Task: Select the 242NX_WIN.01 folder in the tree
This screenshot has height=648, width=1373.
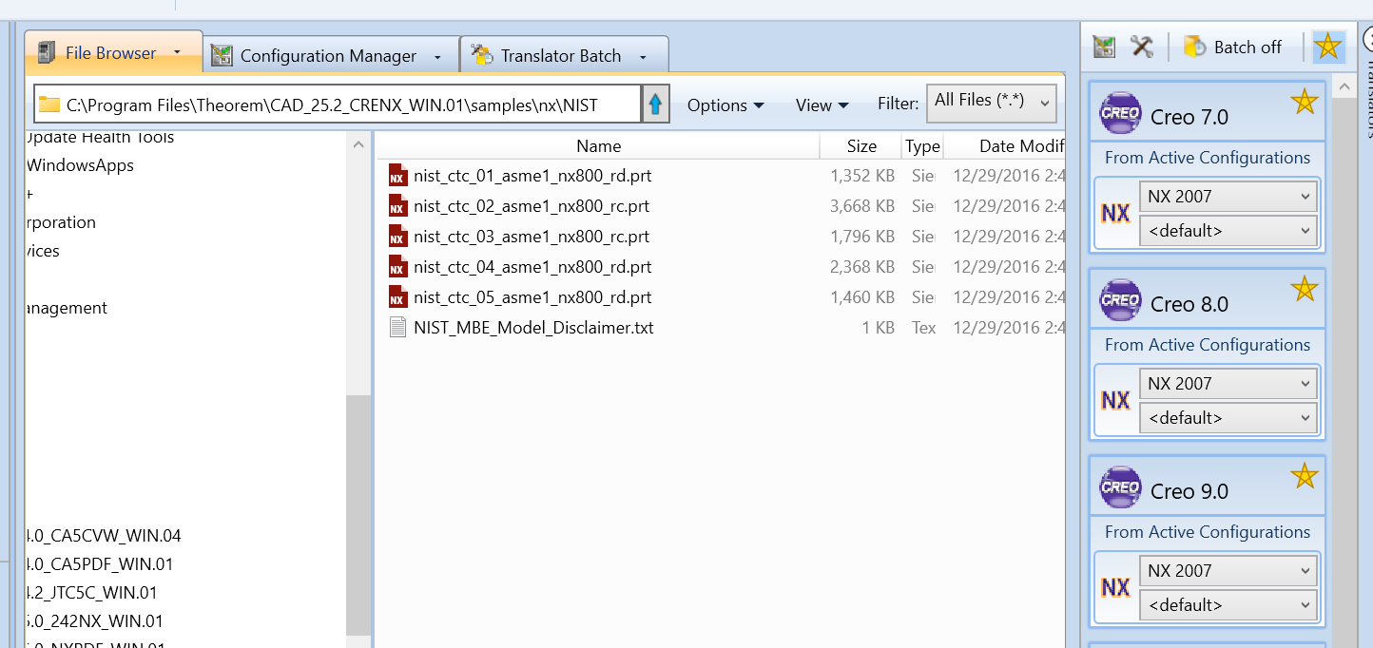Action: click(94, 621)
